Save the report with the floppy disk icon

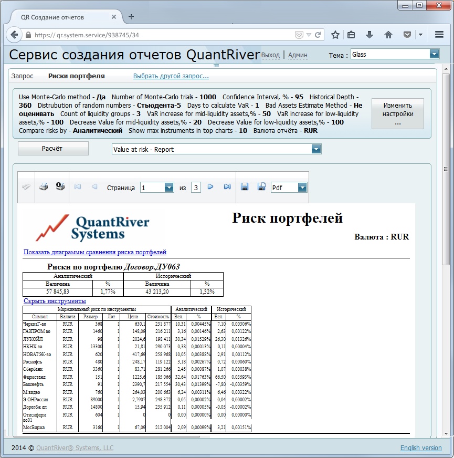[x=245, y=186]
